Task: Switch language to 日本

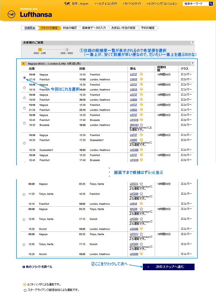Action: [x=75, y=4]
